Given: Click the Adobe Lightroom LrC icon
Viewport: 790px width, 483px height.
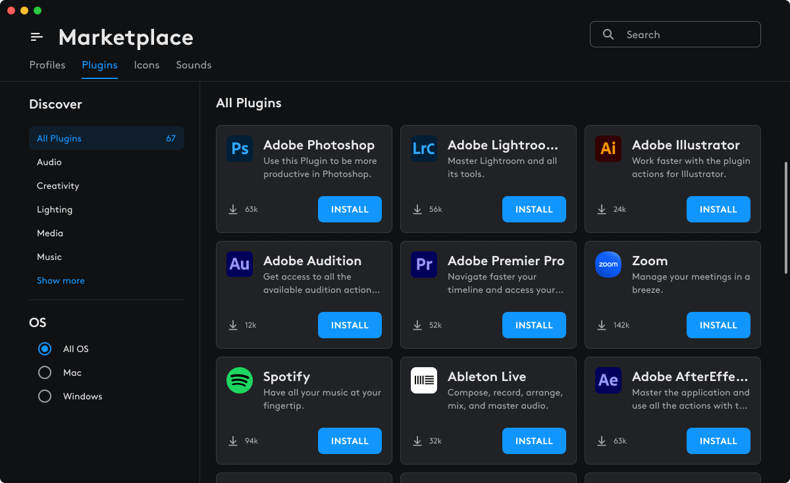Looking at the screenshot, I should (424, 149).
